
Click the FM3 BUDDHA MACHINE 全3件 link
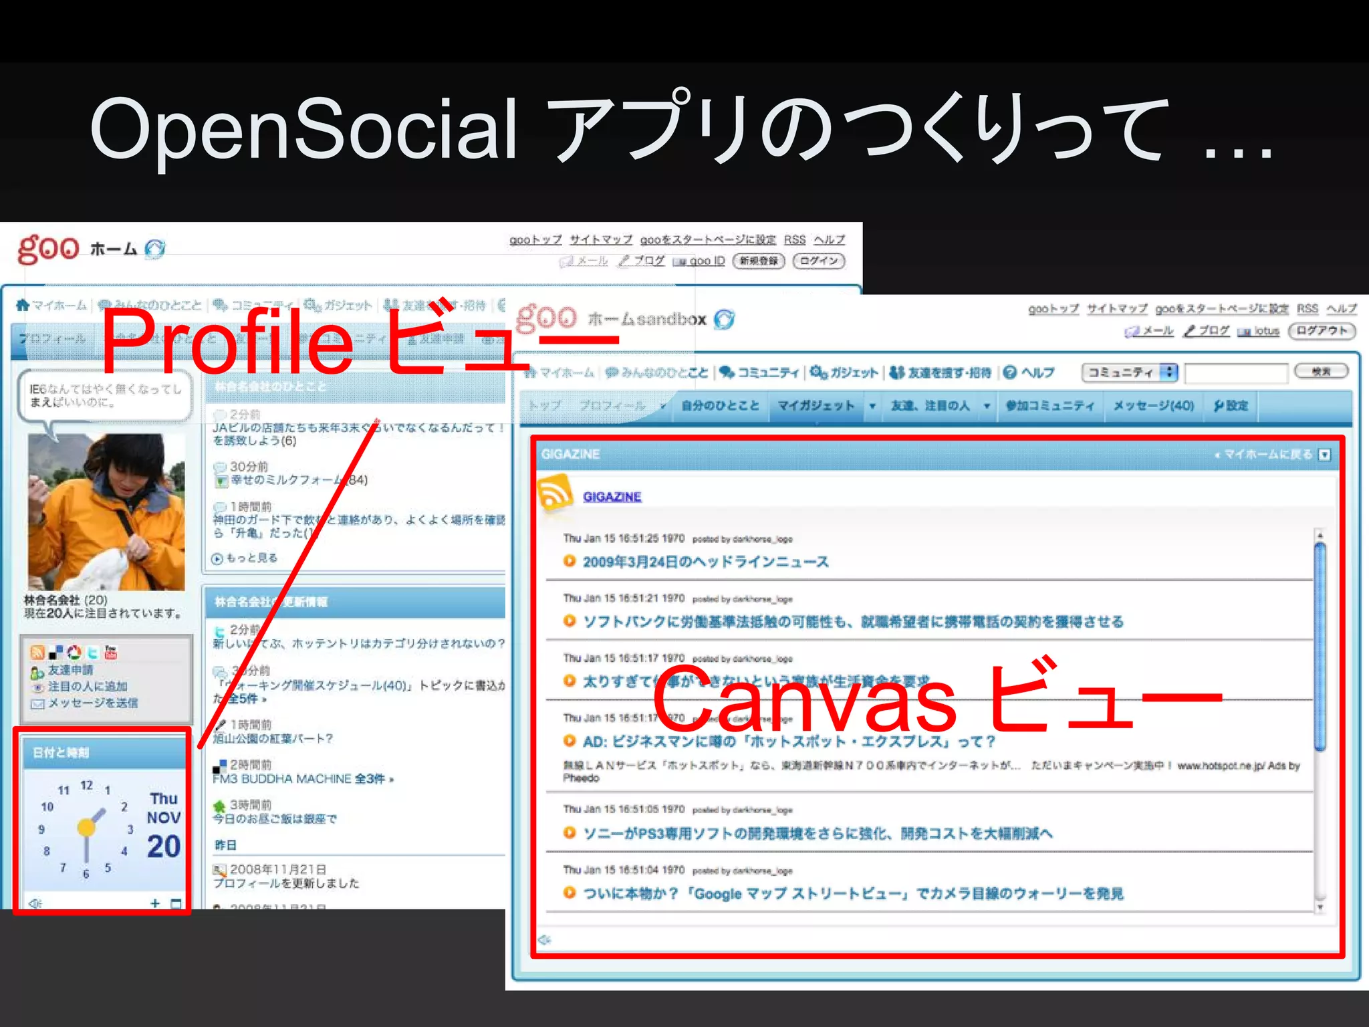point(303,779)
